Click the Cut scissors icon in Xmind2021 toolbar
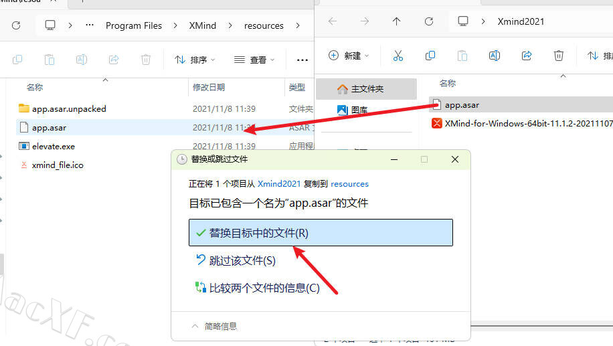613x346 pixels. tap(398, 56)
